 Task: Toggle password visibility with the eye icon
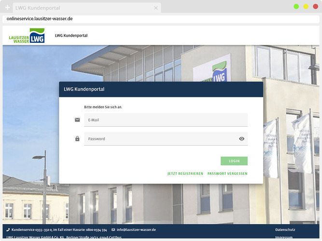242,139
